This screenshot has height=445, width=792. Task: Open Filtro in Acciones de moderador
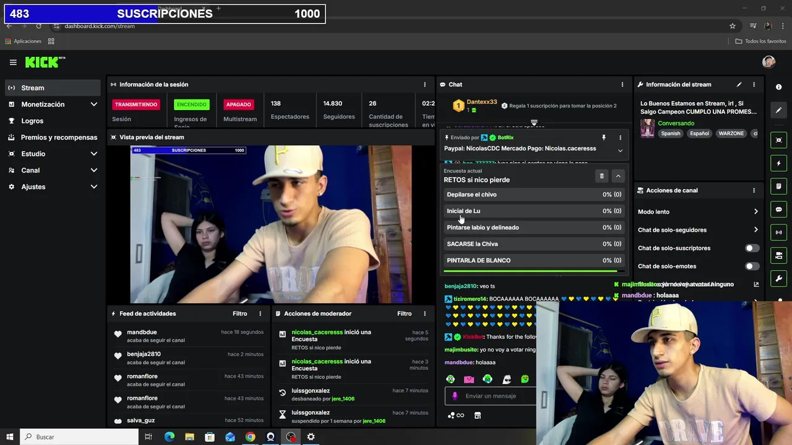[404, 314]
